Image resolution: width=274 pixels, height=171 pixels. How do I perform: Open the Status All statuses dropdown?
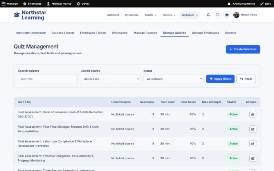(x=173, y=79)
